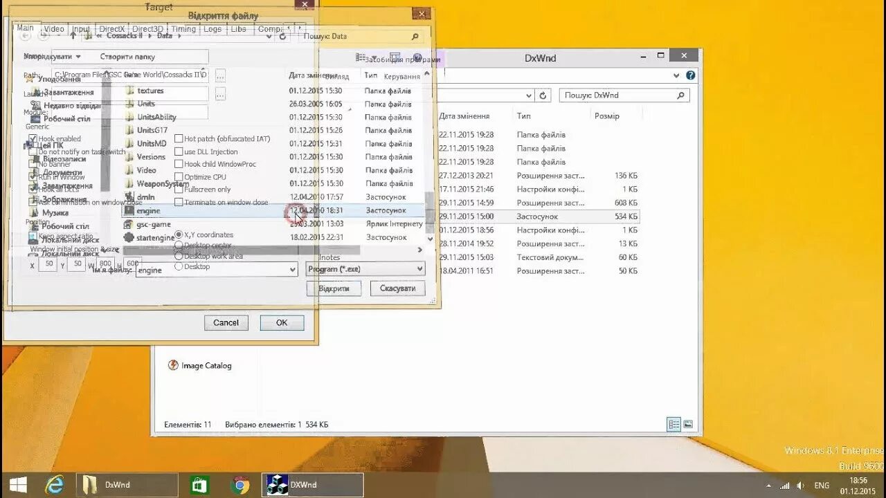Open the Program (*.exe) file type dropdown
The image size is (886, 498).
[x=365, y=269]
